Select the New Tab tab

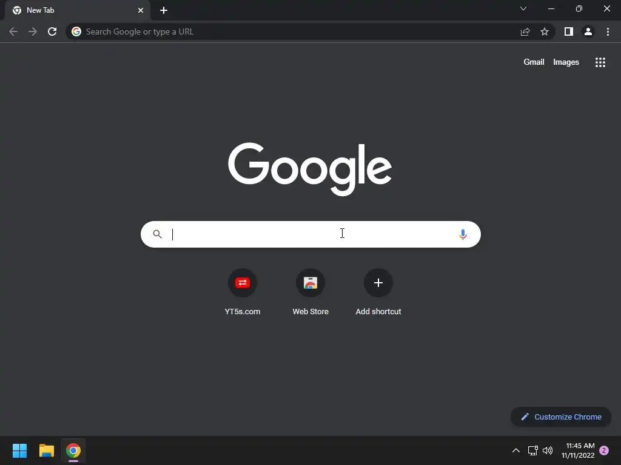coord(78,10)
